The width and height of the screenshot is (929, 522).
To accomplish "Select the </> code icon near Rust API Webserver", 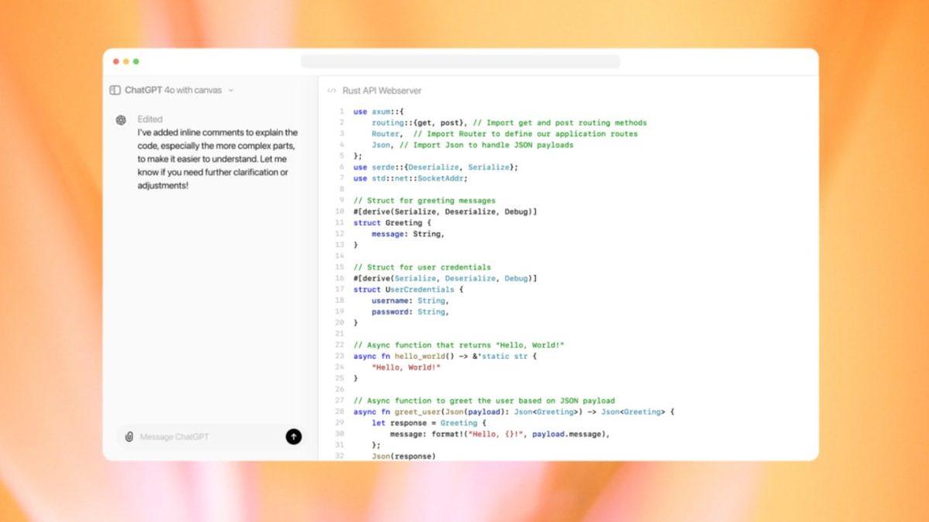I will (332, 90).
